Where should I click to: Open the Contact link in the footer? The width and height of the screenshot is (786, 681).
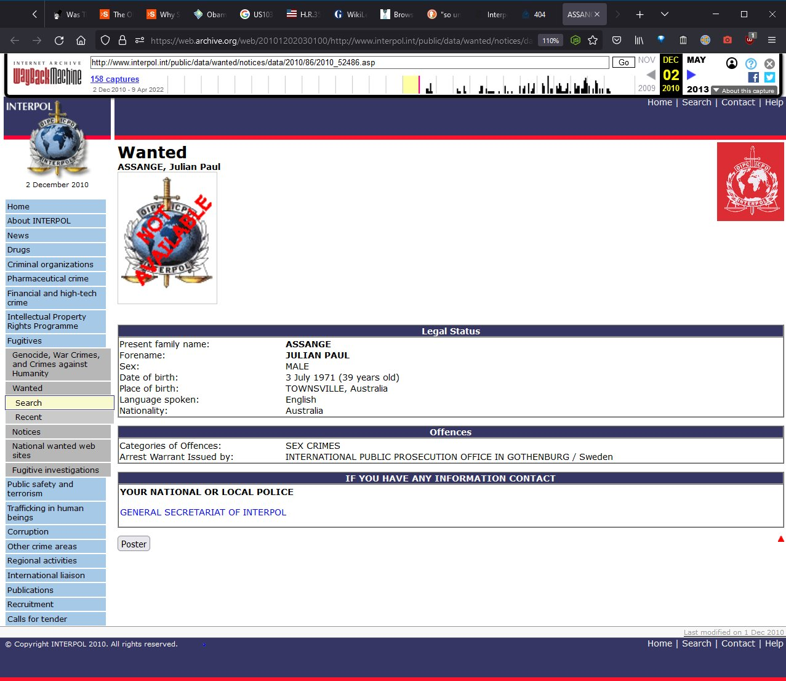(x=738, y=643)
